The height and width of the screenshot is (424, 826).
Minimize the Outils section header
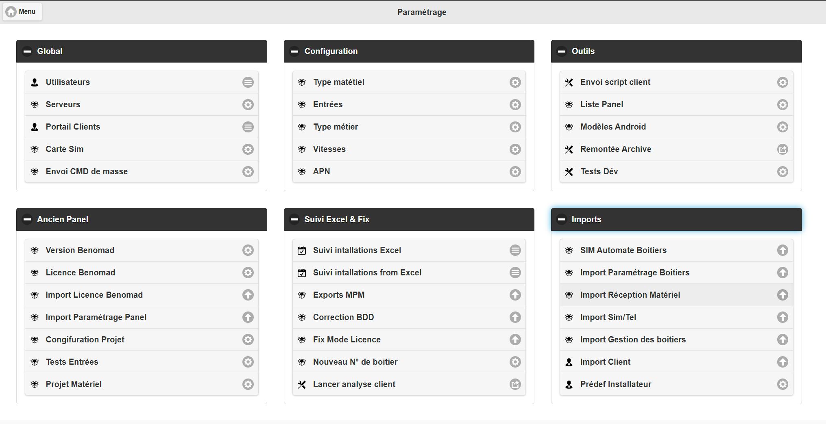tap(561, 52)
